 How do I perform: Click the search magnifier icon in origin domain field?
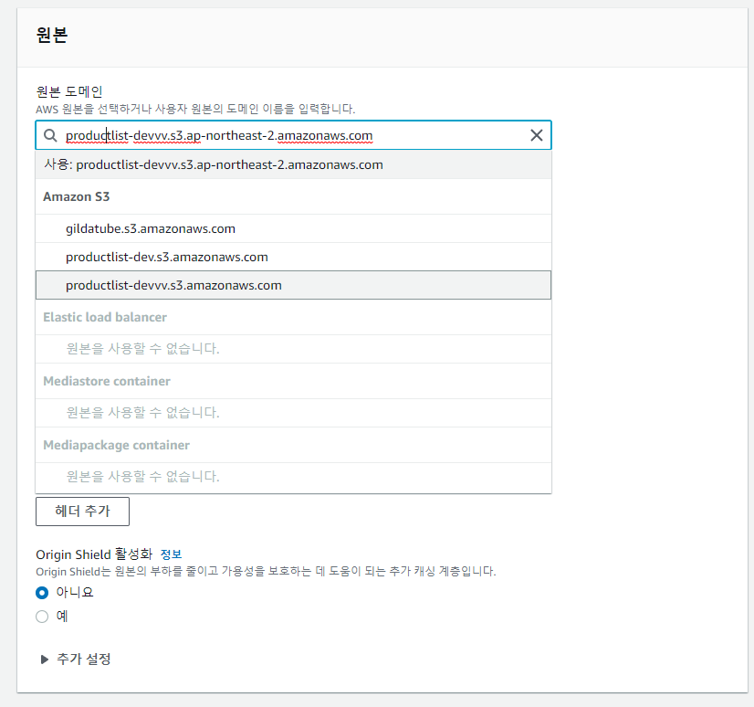pos(50,135)
